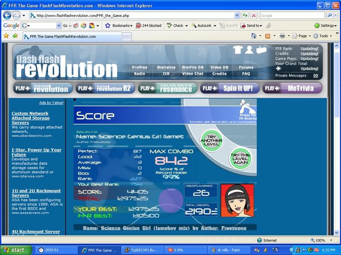Screen dimensions: 341x255
Task: Open the IE Tools dropdown menu
Action: (x=322, y=36)
